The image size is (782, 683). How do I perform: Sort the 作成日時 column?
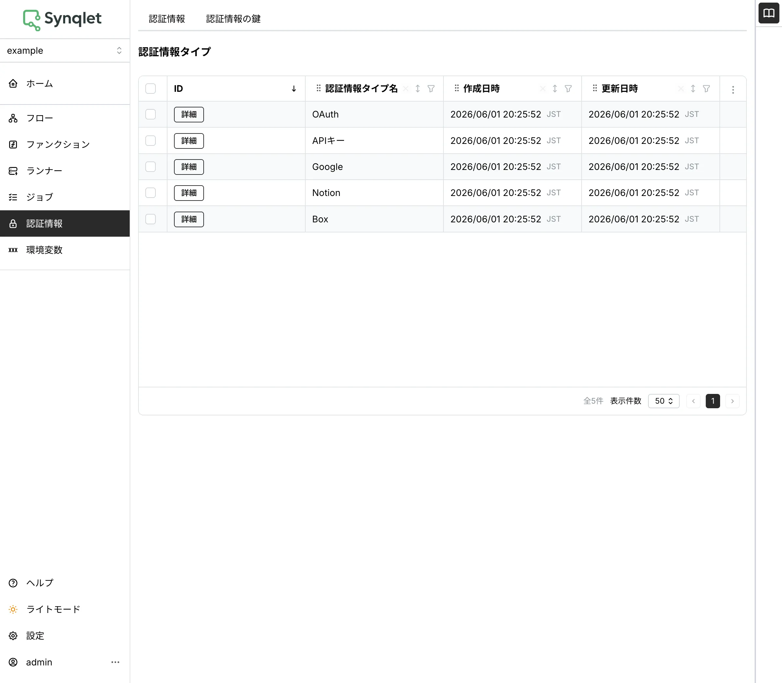click(x=555, y=89)
